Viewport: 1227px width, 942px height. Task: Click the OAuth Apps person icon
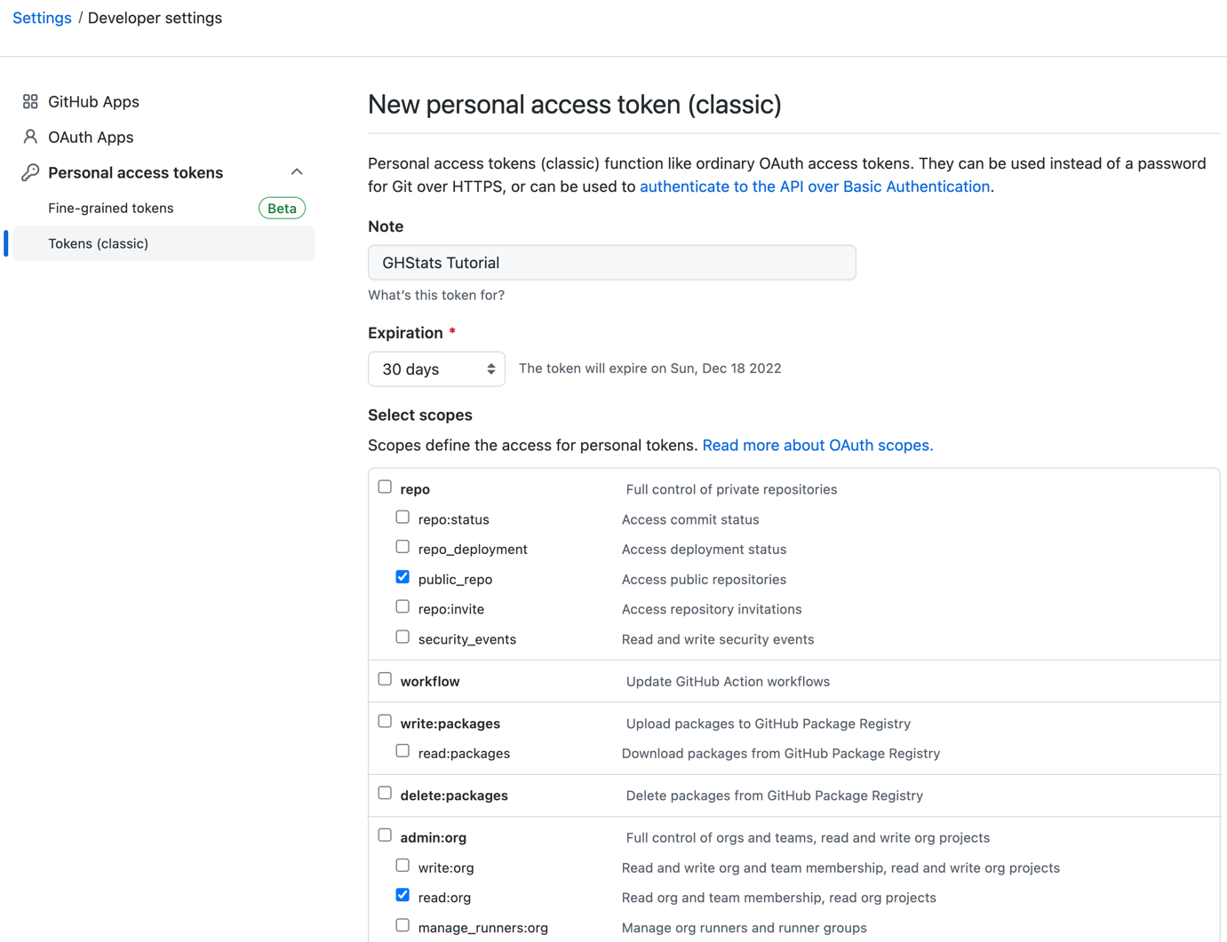point(29,137)
